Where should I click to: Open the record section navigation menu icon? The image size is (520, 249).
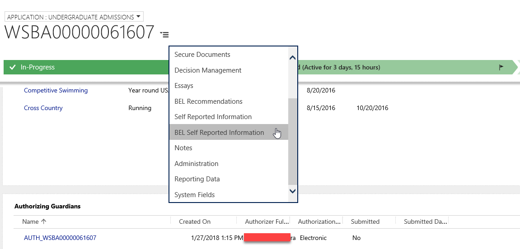click(164, 34)
